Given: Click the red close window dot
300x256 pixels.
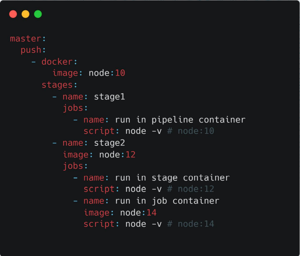Looking at the screenshot, I should coord(13,14).
